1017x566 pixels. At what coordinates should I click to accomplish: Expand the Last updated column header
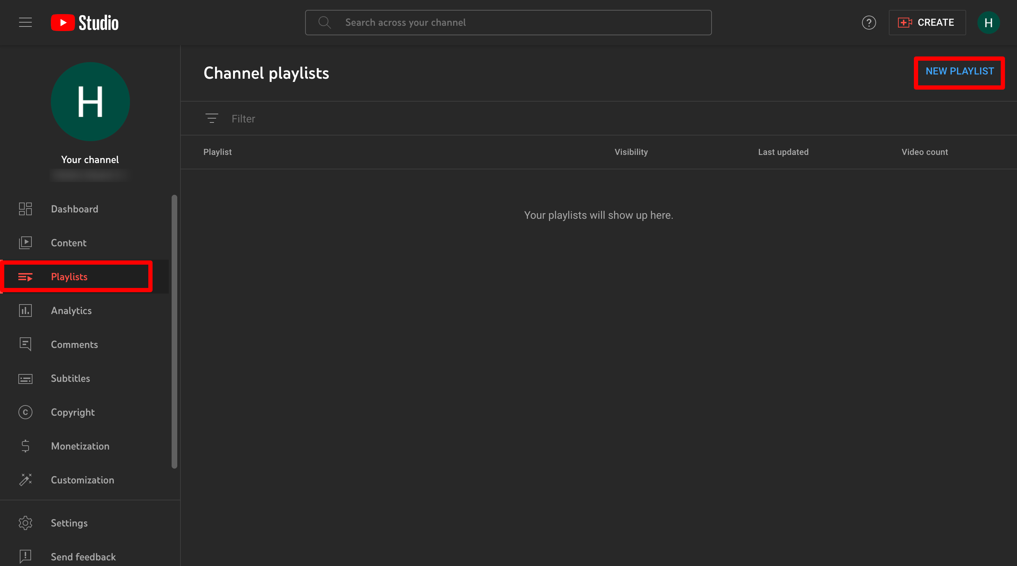tap(783, 152)
